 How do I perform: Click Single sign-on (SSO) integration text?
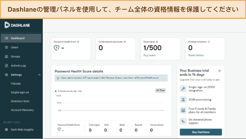coord(202,89)
